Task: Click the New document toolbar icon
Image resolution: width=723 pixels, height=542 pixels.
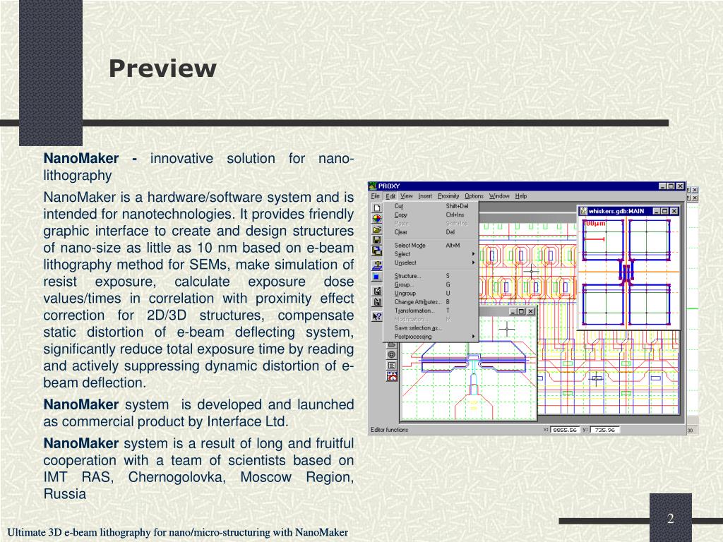Action: pos(377,208)
